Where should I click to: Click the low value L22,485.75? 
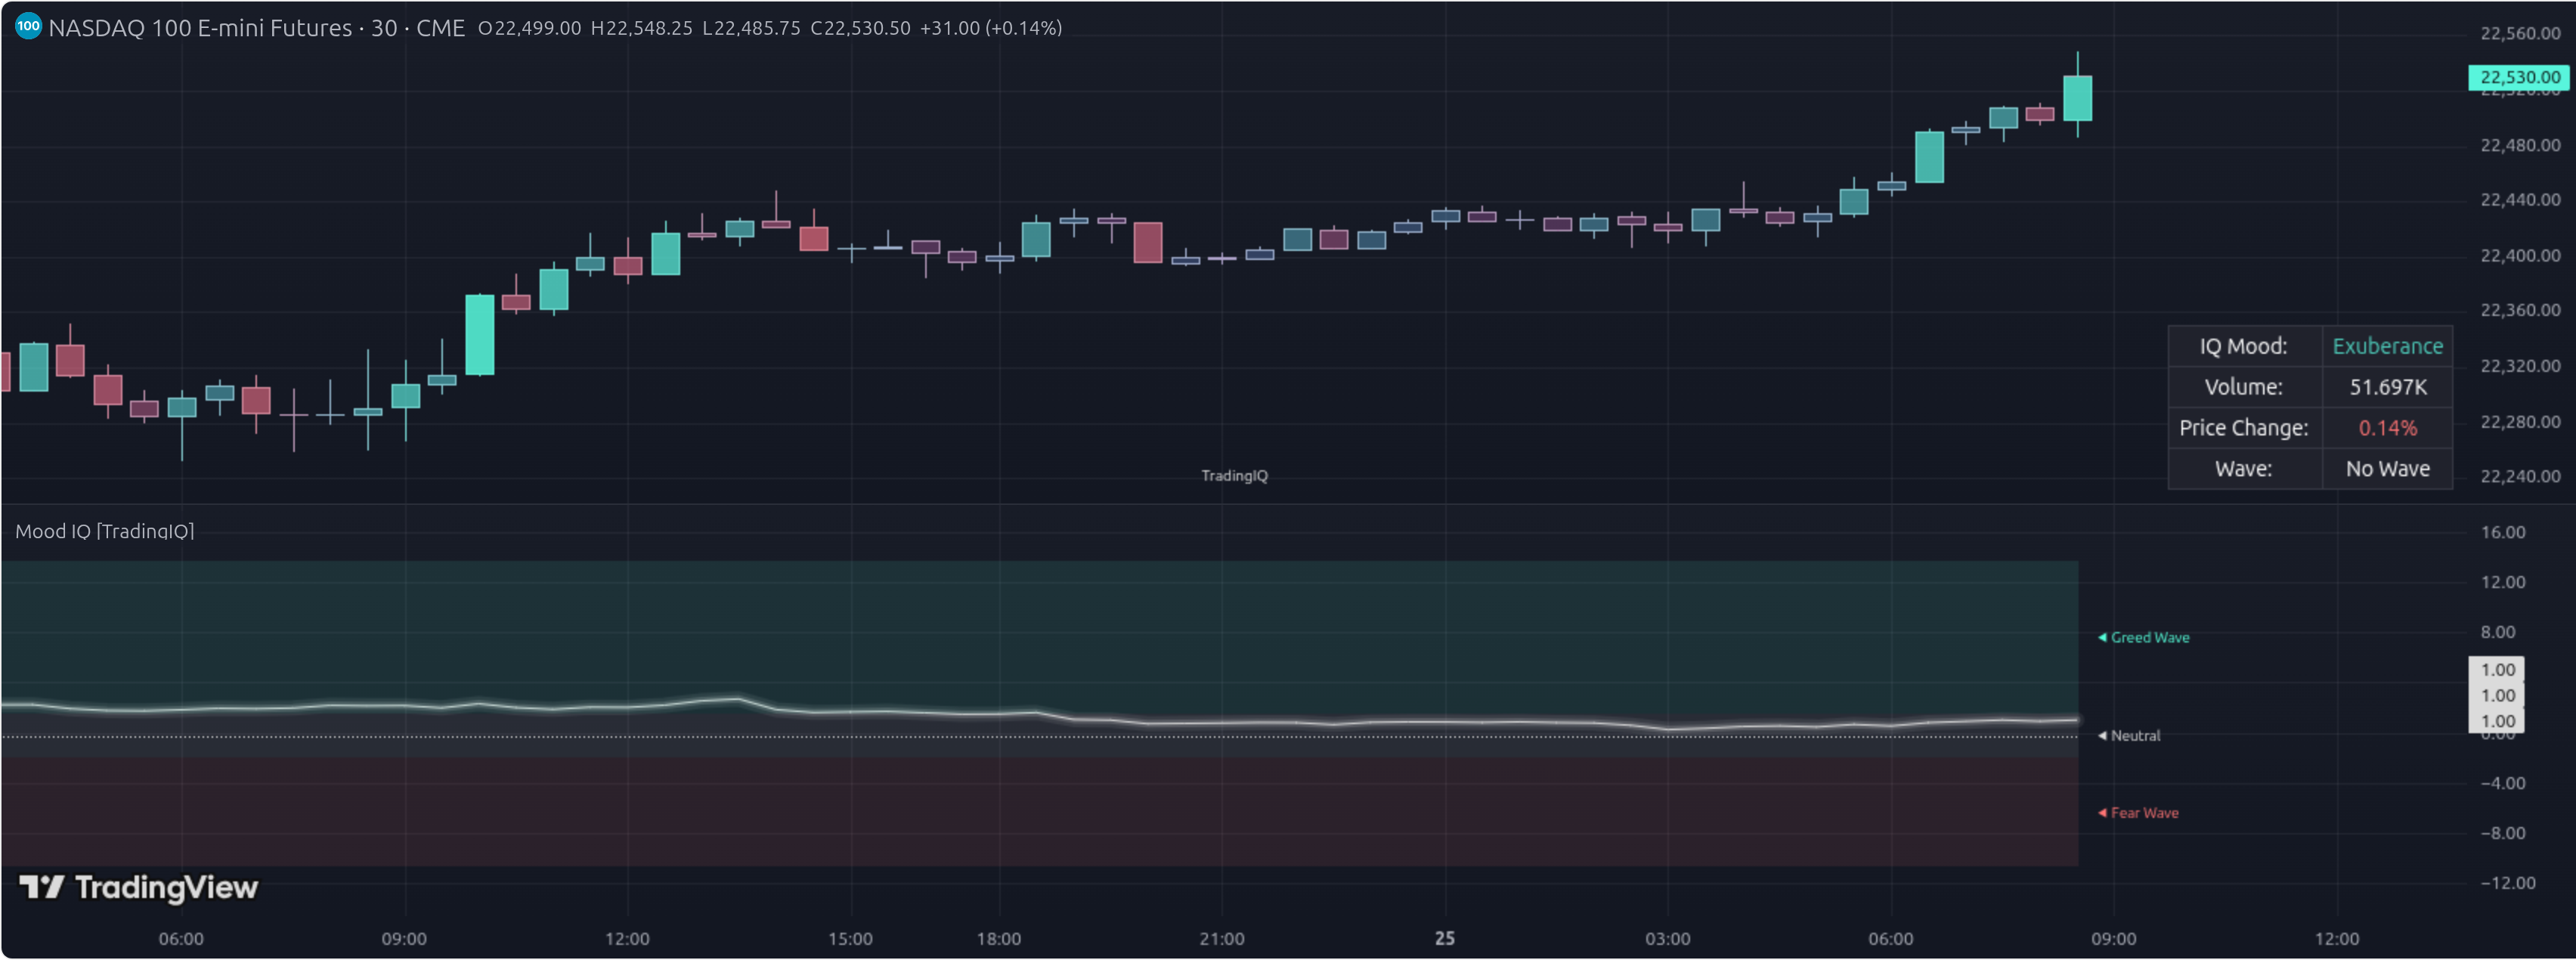pyautogui.click(x=751, y=28)
